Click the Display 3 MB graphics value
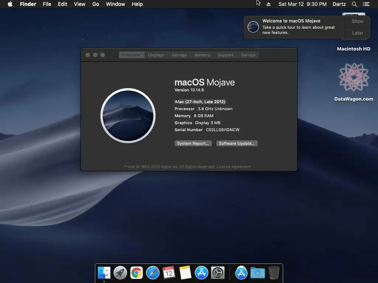 coord(208,123)
